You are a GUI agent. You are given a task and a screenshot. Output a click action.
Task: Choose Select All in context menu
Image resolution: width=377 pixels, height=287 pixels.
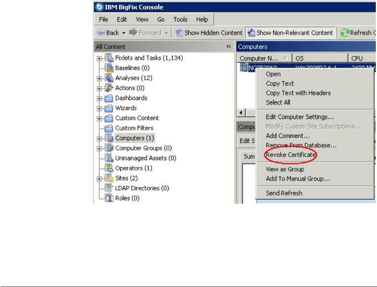(x=315, y=102)
